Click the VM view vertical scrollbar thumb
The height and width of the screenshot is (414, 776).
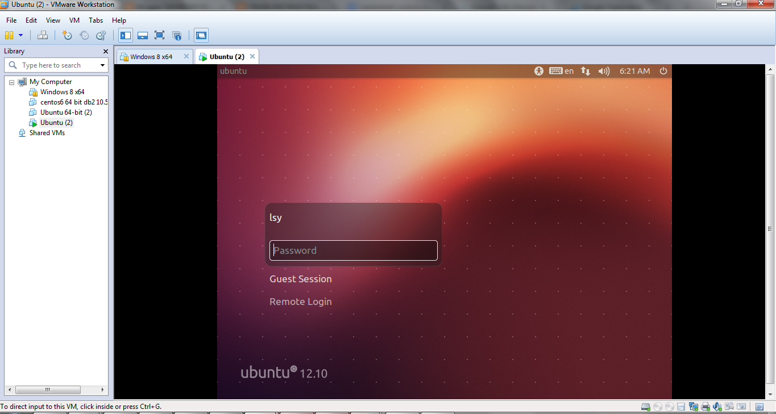coord(770,229)
